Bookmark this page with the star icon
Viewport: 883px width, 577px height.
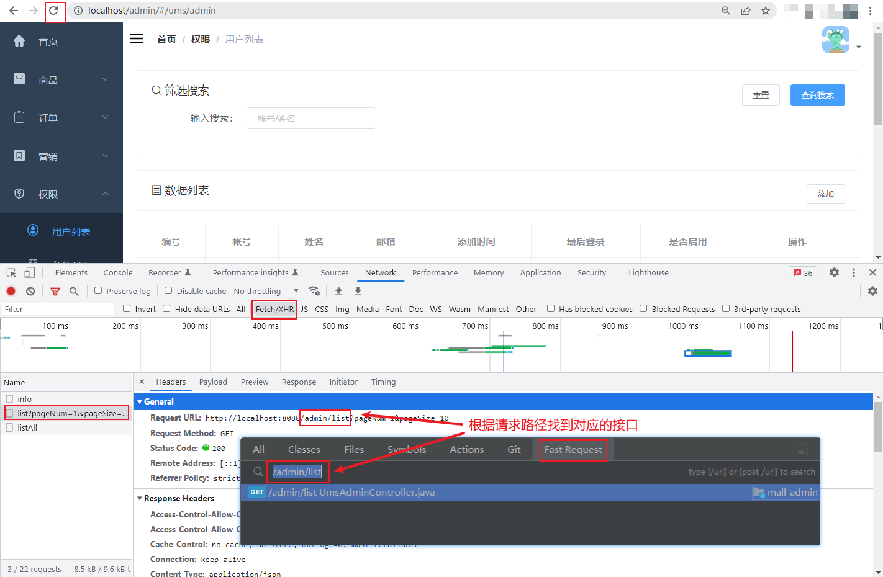pyautogui.click(x=766, y=11)
